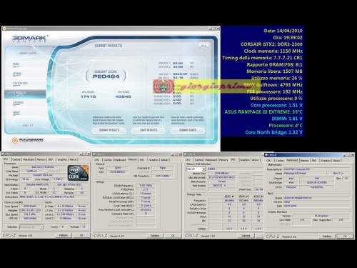Click the SUBMIT SAVED button
The height and width of the screenshot is (268, 357).
click(x=188, y=130)
